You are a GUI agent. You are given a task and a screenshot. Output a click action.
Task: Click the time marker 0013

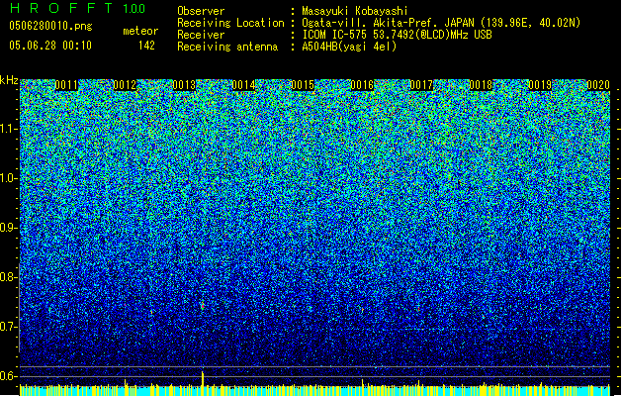point(184,85)
